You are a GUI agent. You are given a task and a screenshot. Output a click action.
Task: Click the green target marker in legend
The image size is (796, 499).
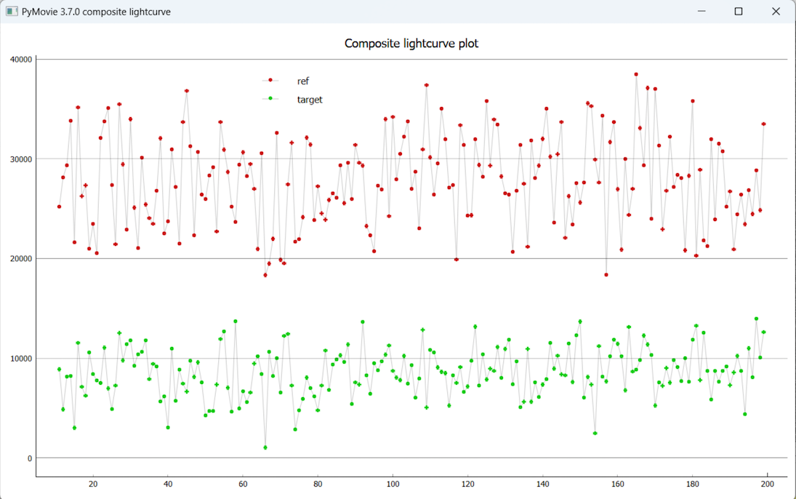click(270, 99)
